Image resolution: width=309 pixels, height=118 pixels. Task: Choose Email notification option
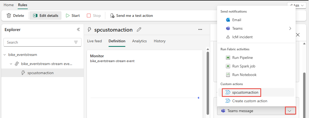pos(237,20)
